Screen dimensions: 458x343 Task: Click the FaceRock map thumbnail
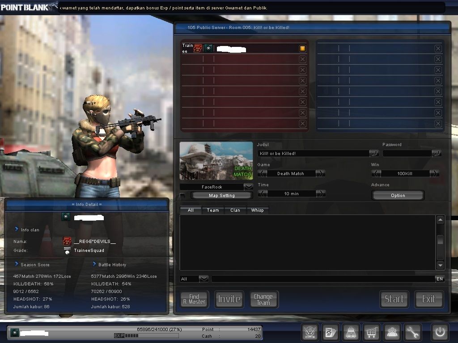(x=216, y=161)
